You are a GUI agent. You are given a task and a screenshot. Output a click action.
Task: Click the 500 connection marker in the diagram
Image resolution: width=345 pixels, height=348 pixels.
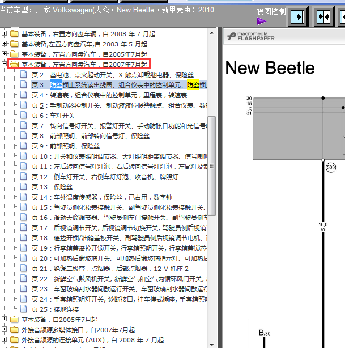point(331,167)
